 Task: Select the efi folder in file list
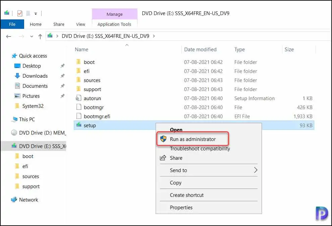pos(87,71)
